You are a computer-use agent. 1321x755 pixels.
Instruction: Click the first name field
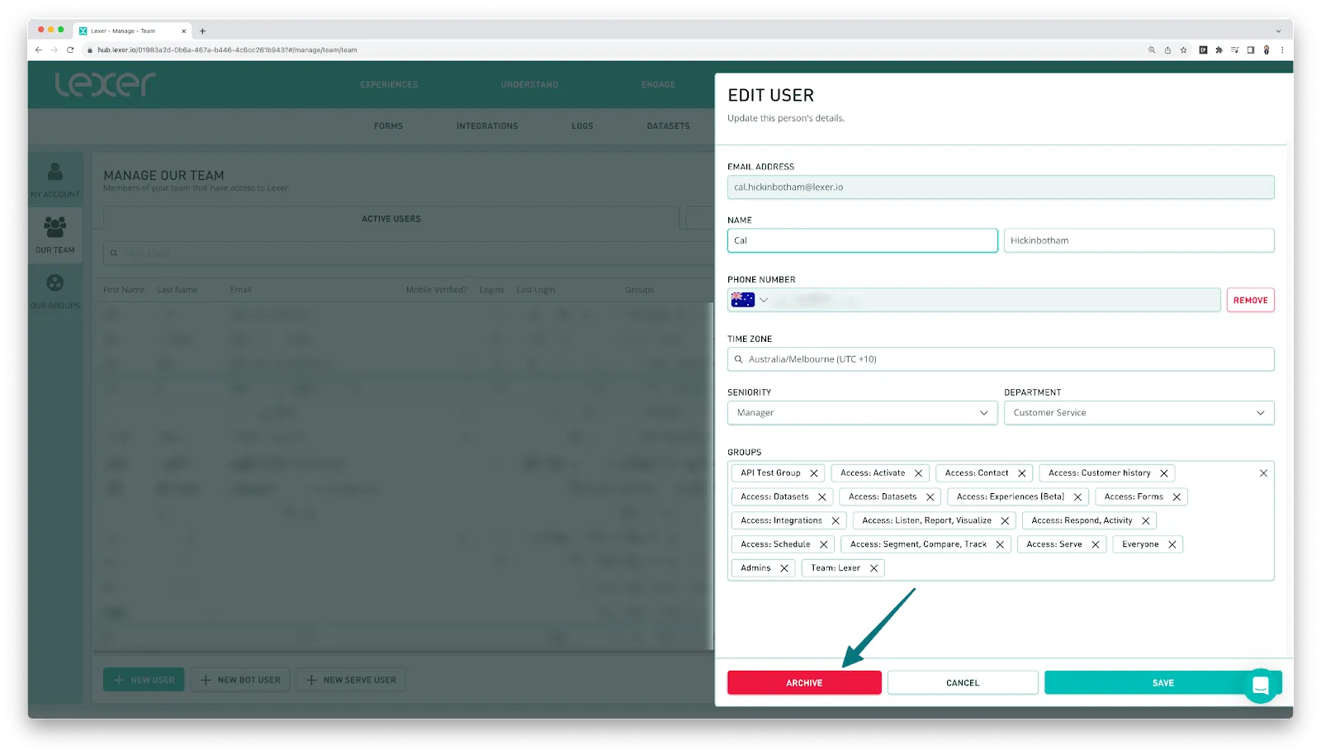[x=862, y=240]
